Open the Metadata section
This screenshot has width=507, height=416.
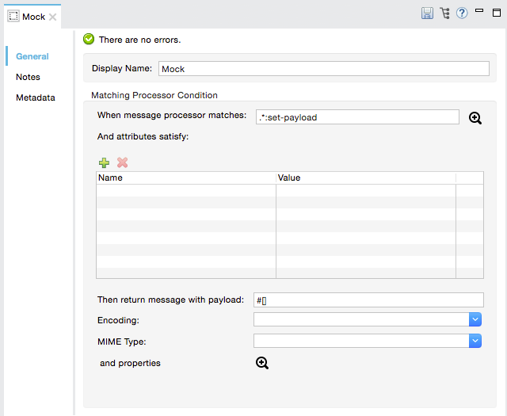[36, 97]
